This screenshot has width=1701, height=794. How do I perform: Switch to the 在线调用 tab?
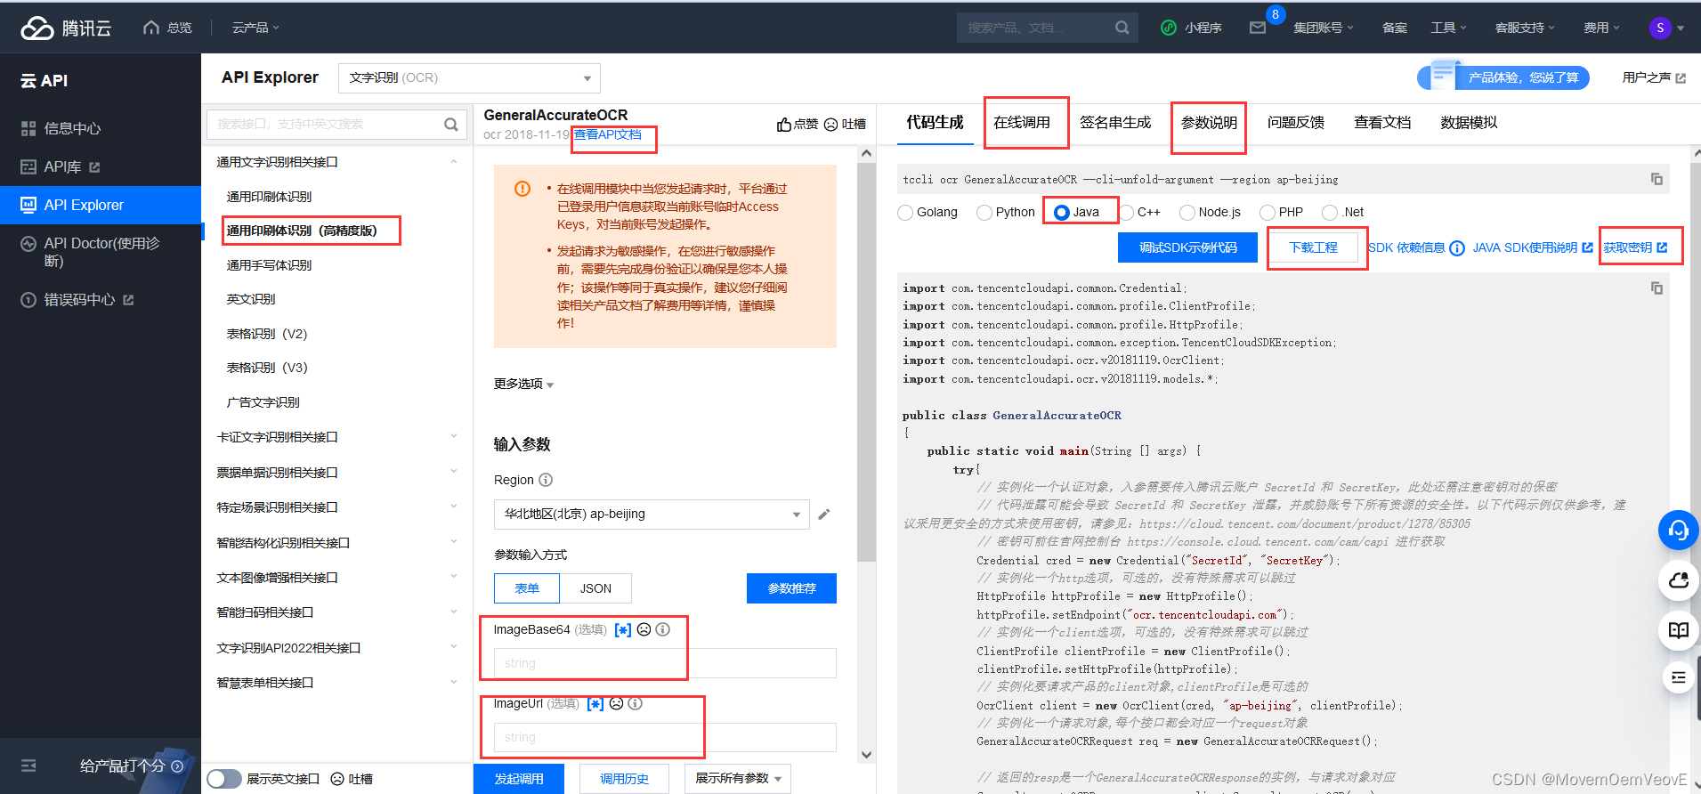pos(1022,123)
